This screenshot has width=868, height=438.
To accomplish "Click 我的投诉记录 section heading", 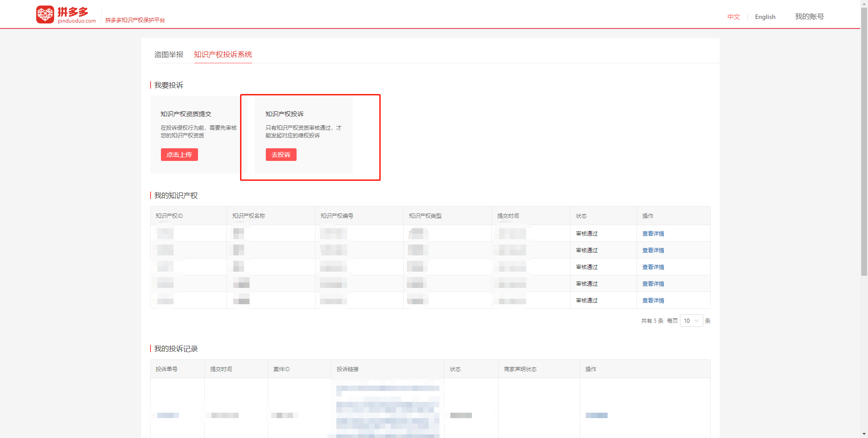I will 176,349.
